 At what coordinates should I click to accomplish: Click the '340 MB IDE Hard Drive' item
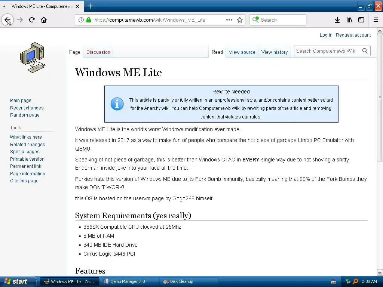[110, 245]
